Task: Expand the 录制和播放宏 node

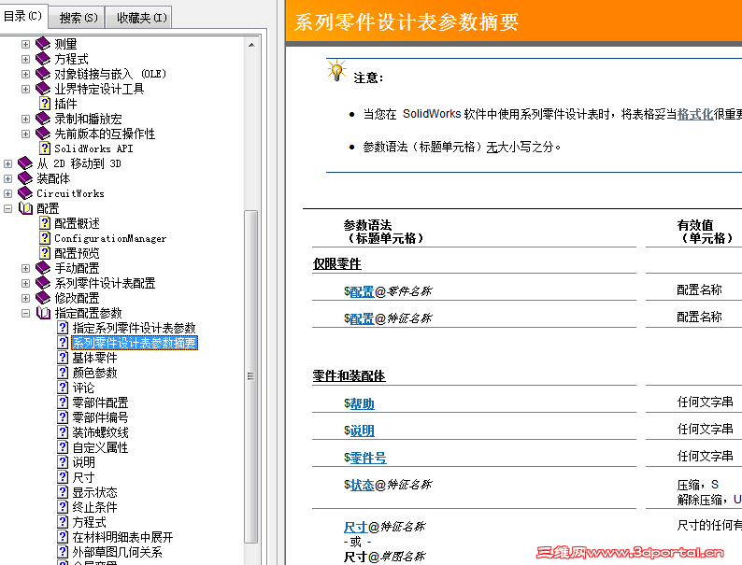Action: 25,119
